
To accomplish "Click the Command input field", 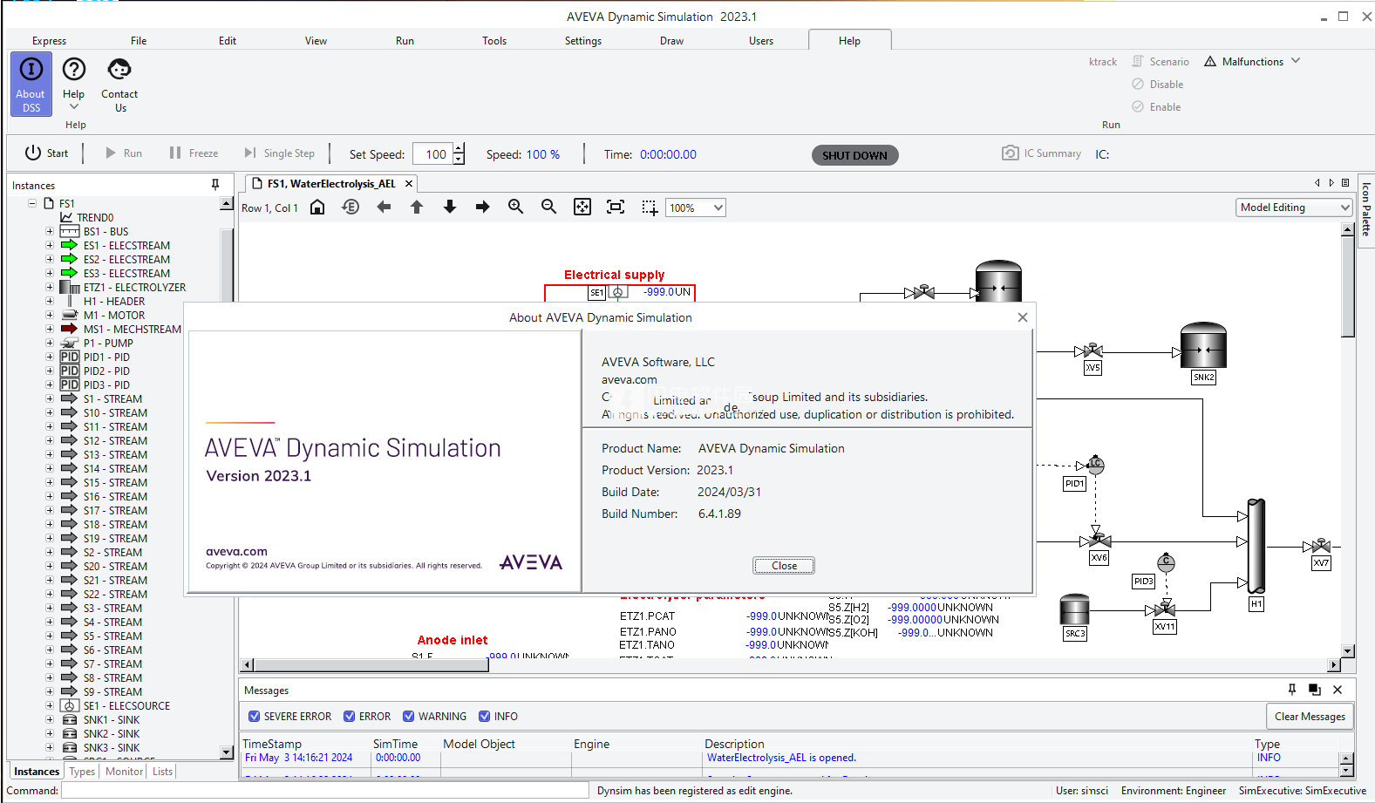I will coord(324,790).
